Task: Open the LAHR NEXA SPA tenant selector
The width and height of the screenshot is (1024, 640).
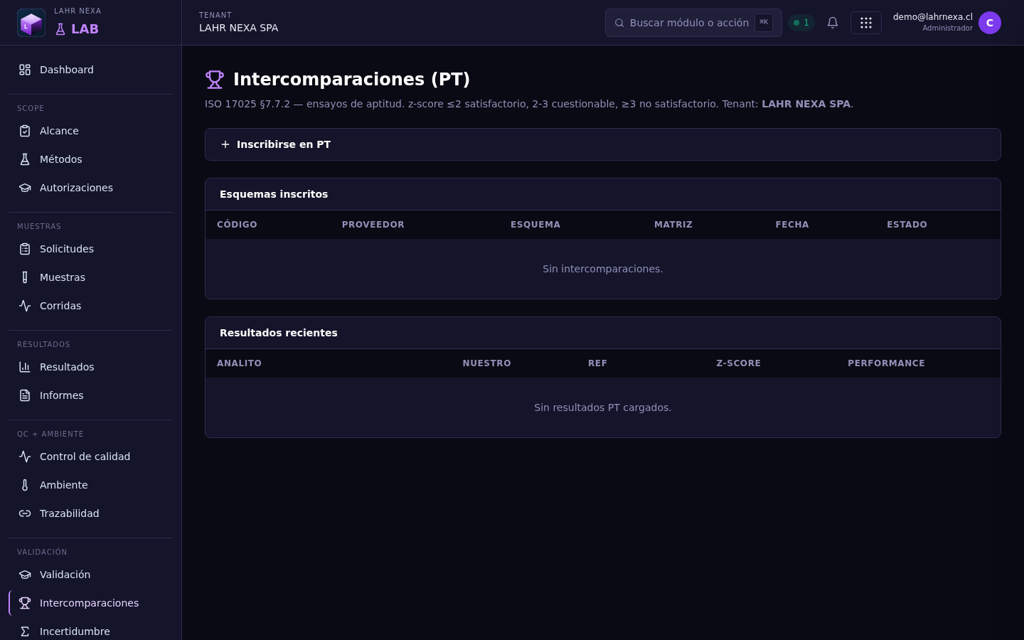Action: click(x=238, y=23)
